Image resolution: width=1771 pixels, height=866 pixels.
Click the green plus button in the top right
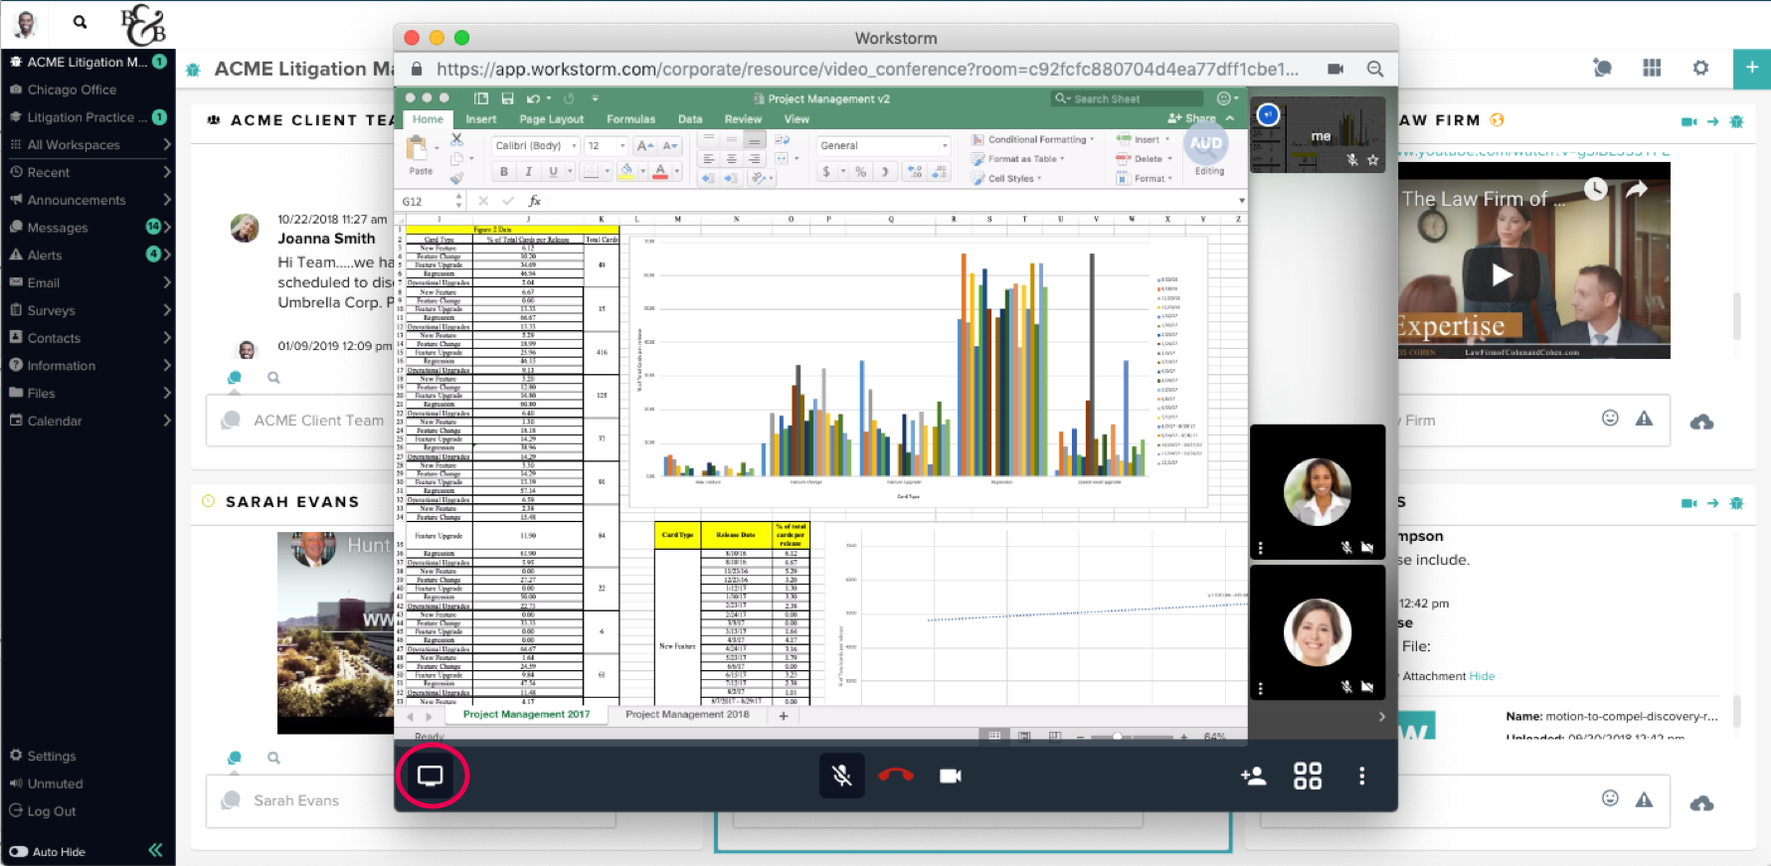tap(1752, 68)
